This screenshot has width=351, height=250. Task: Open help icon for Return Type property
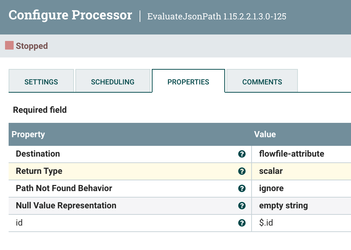tap(242, 171)
